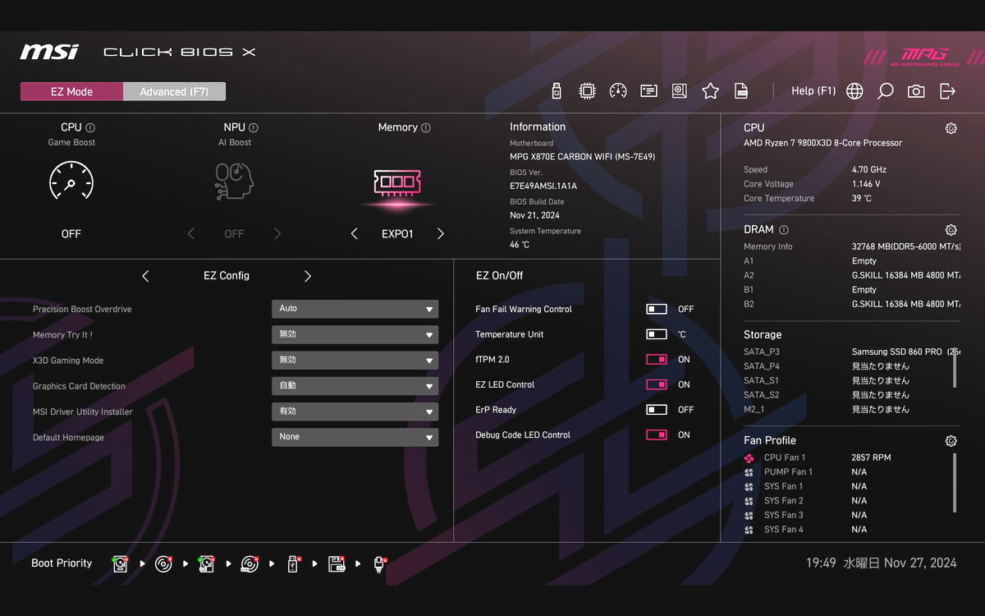Open Favorites star icon

710,91
